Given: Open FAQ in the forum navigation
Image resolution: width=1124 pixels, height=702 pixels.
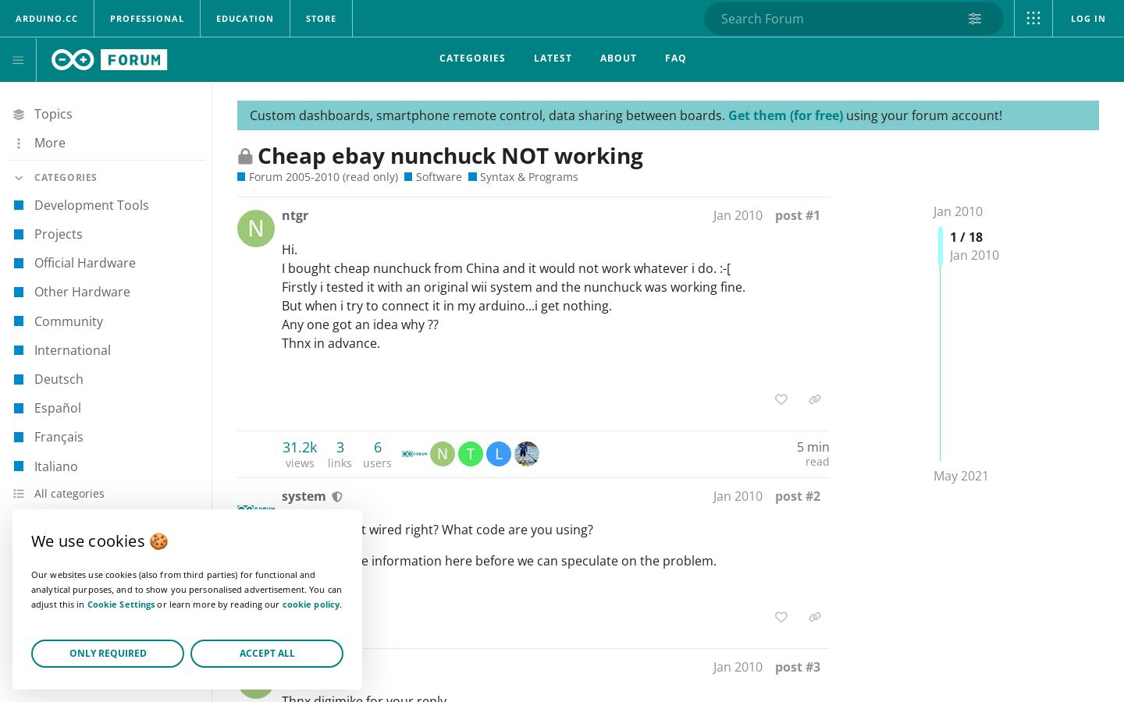Looking at the screenshot, I should [x=676, y=58].
